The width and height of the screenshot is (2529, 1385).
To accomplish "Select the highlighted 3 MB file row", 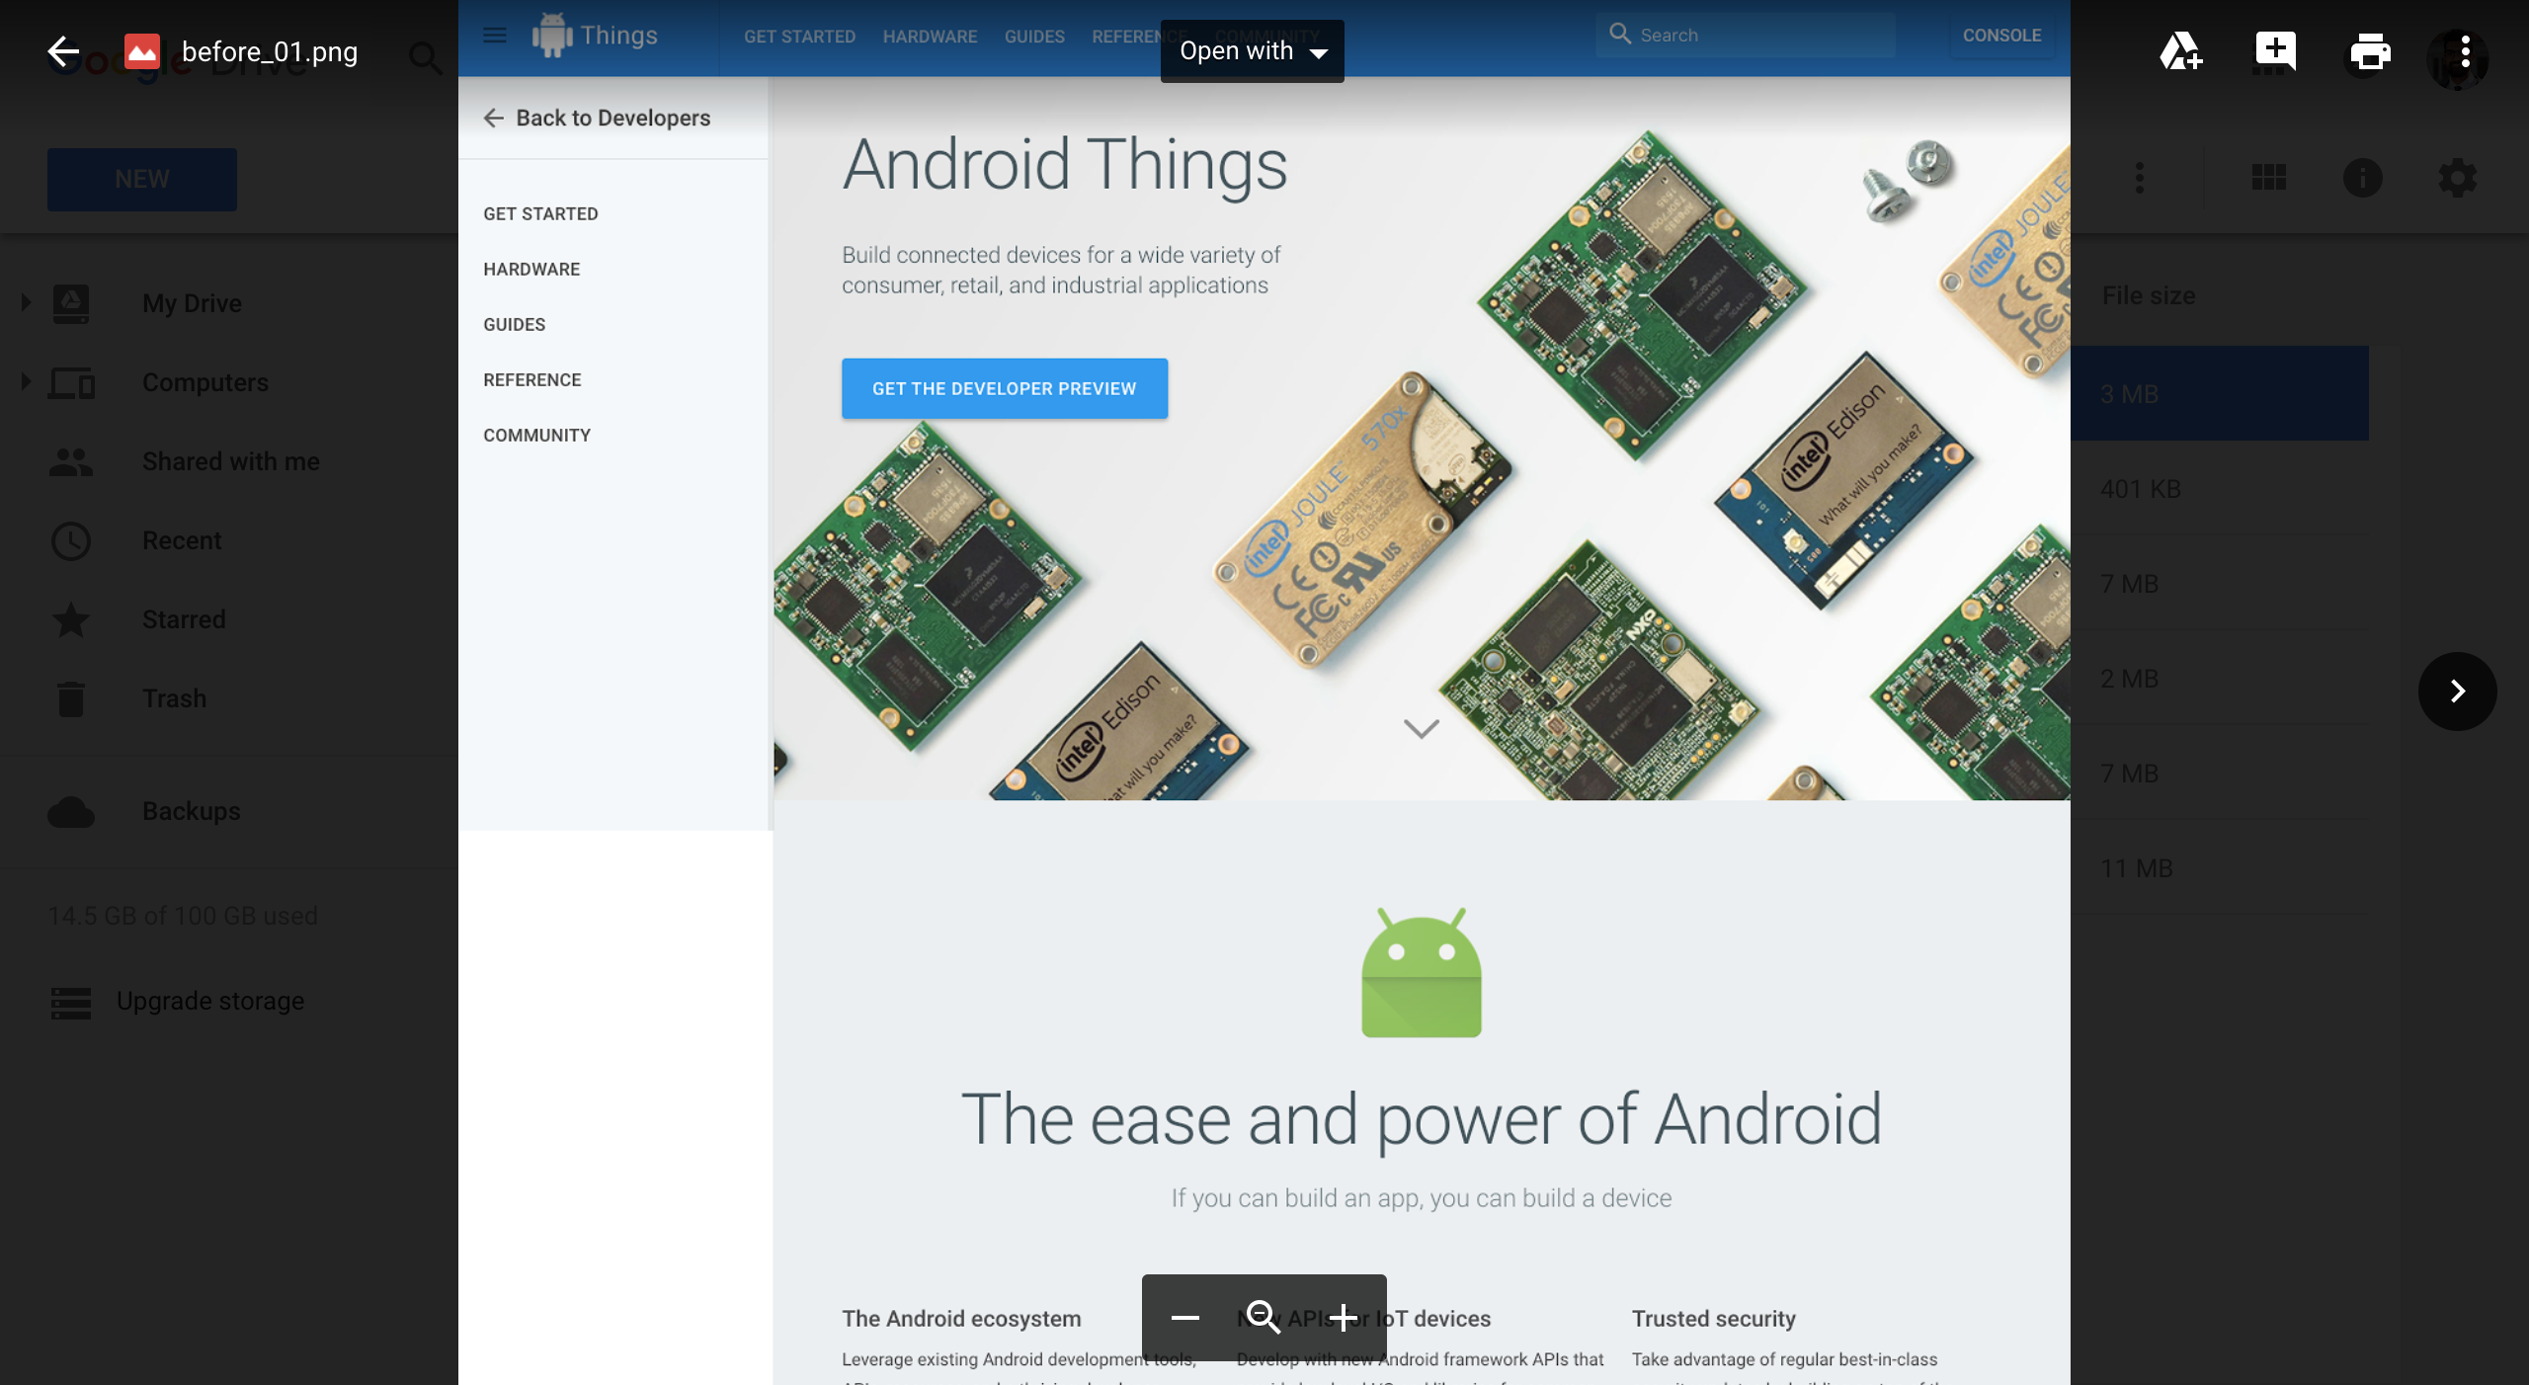I will pos(2220,393).
